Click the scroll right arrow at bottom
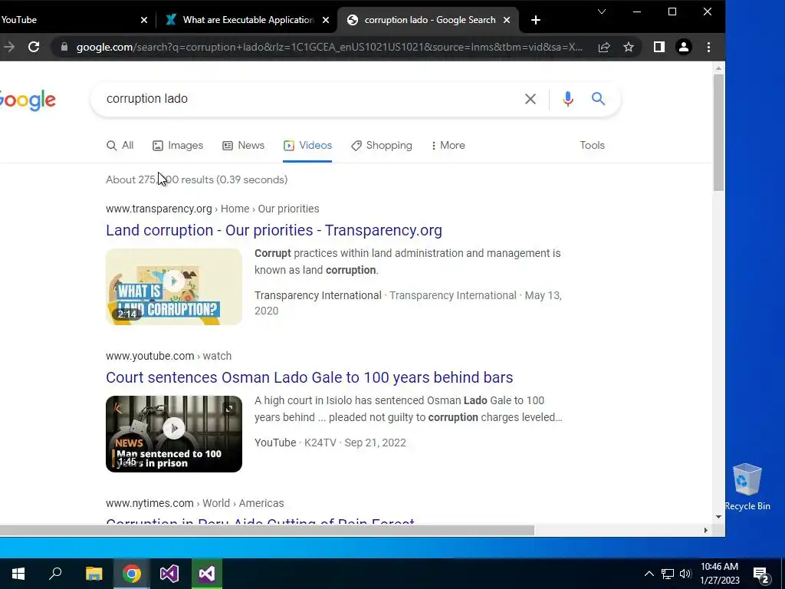The width and height of the screenshot is (785, 589). click(x=705, y=531)
